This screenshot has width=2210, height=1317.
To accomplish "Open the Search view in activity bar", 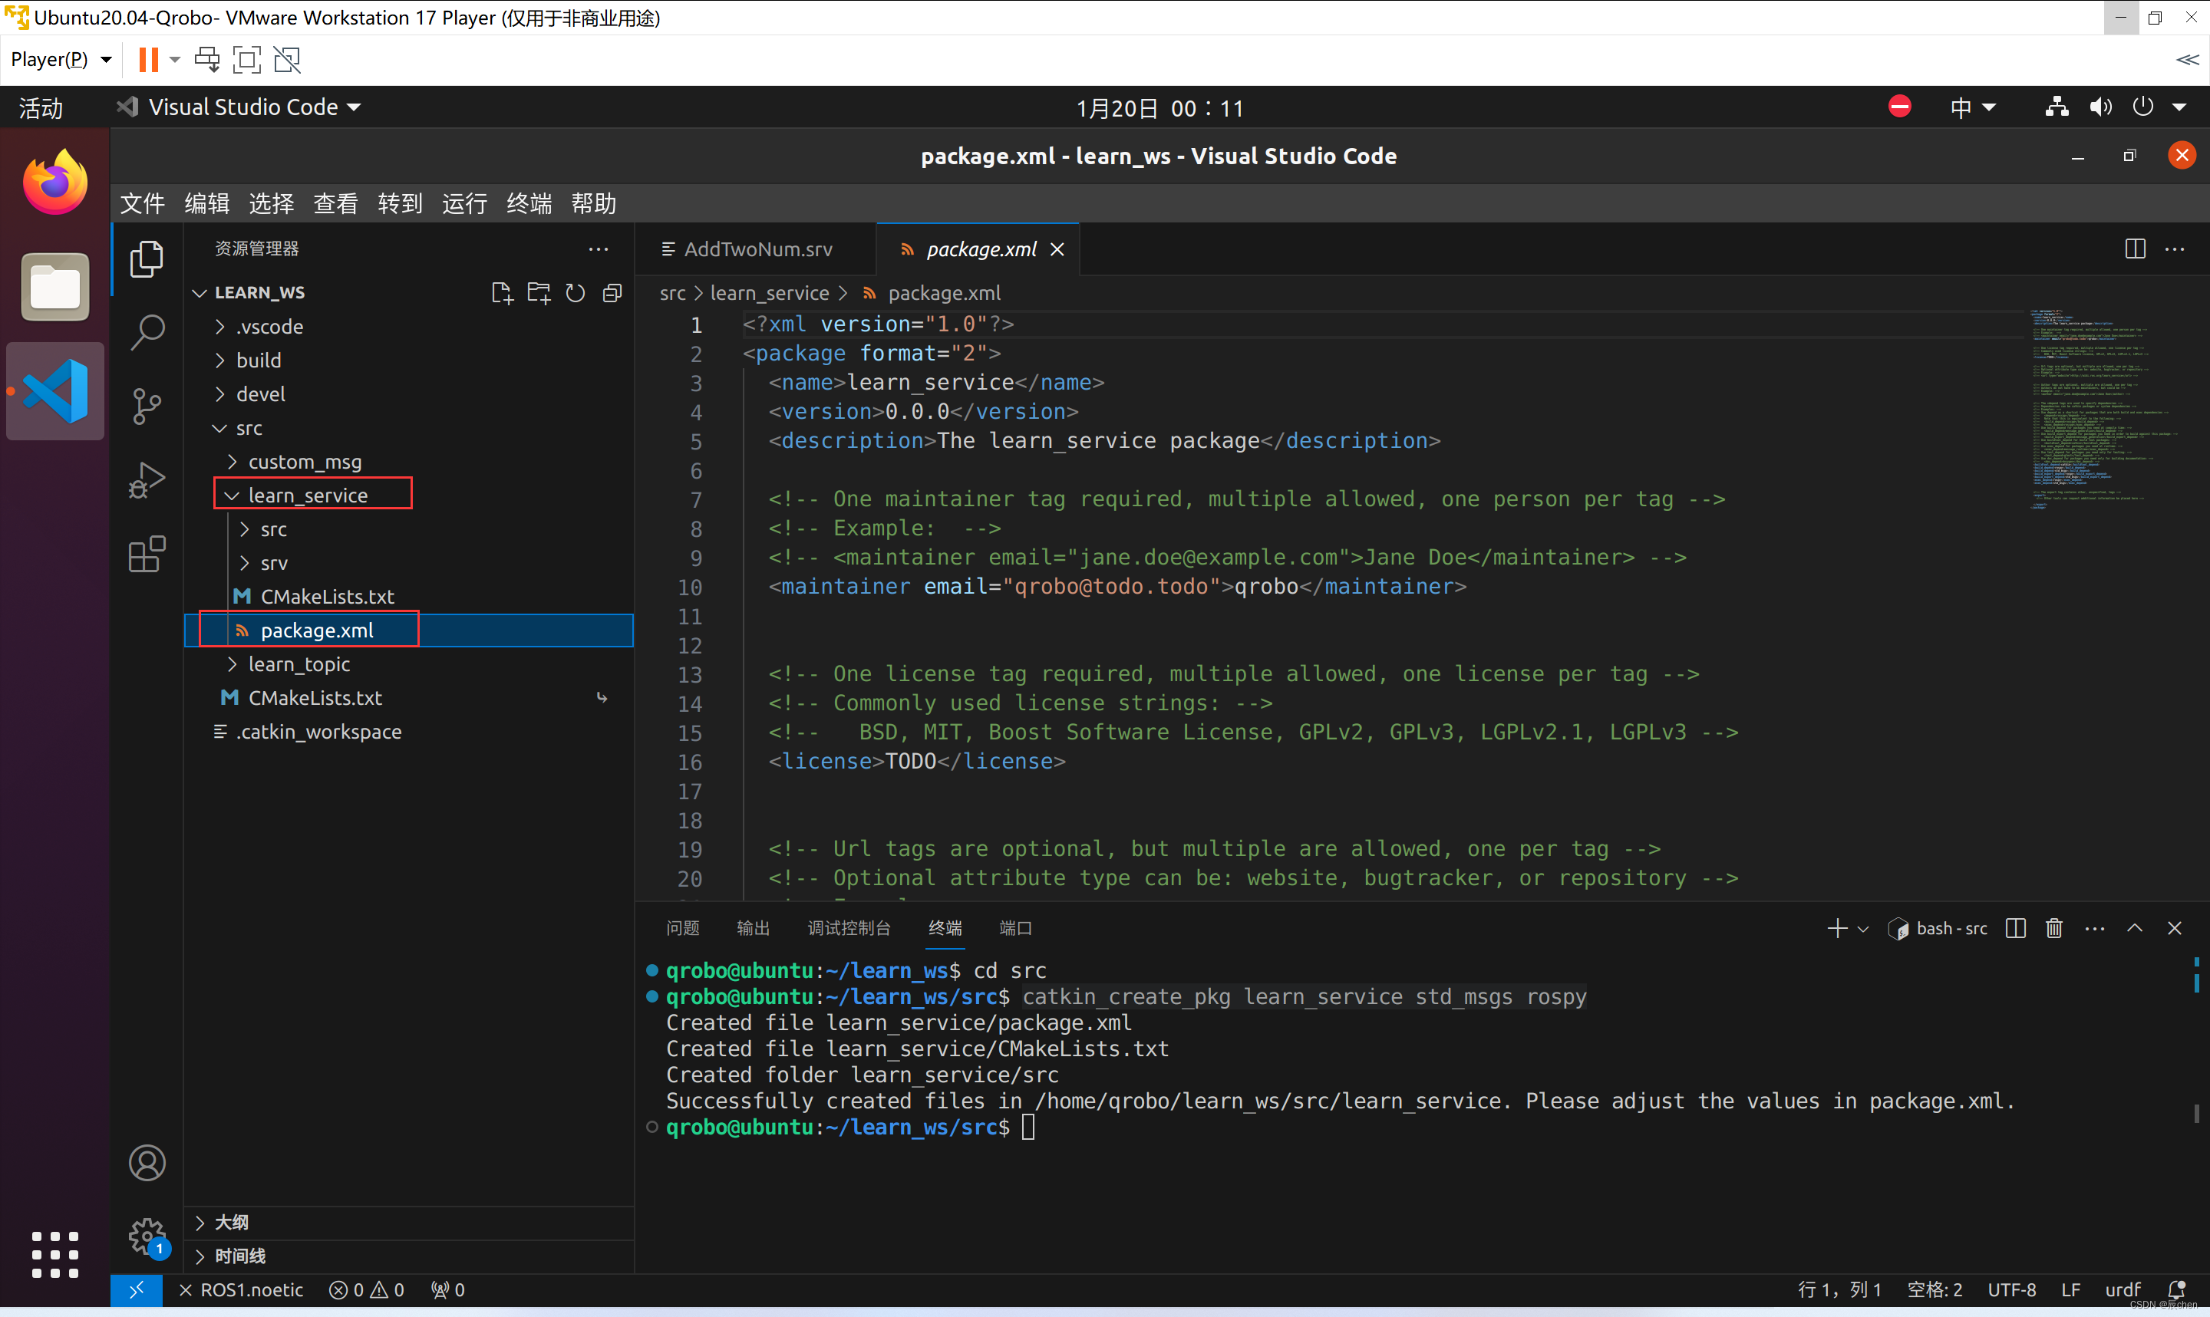I will 147,333.
